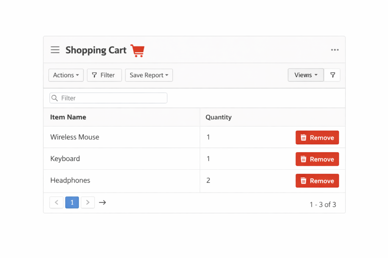Focus the Filter search input field
The width and height of the screenshot is (388, 258).
pos(112,98)
